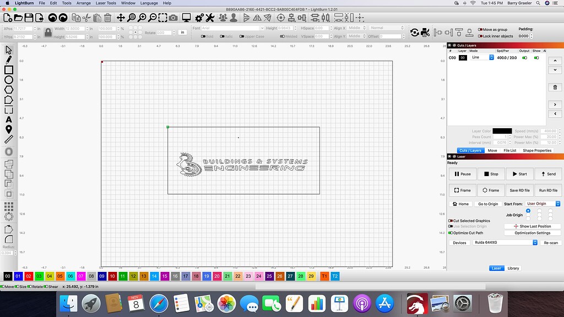
Task: Click the Trace Image camera icon
Action: (x=172, y=17)
